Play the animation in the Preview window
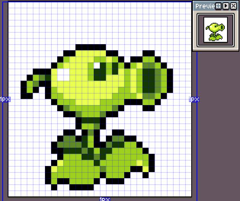The height and width of the screenshot is (201, 240). point(226,6)
